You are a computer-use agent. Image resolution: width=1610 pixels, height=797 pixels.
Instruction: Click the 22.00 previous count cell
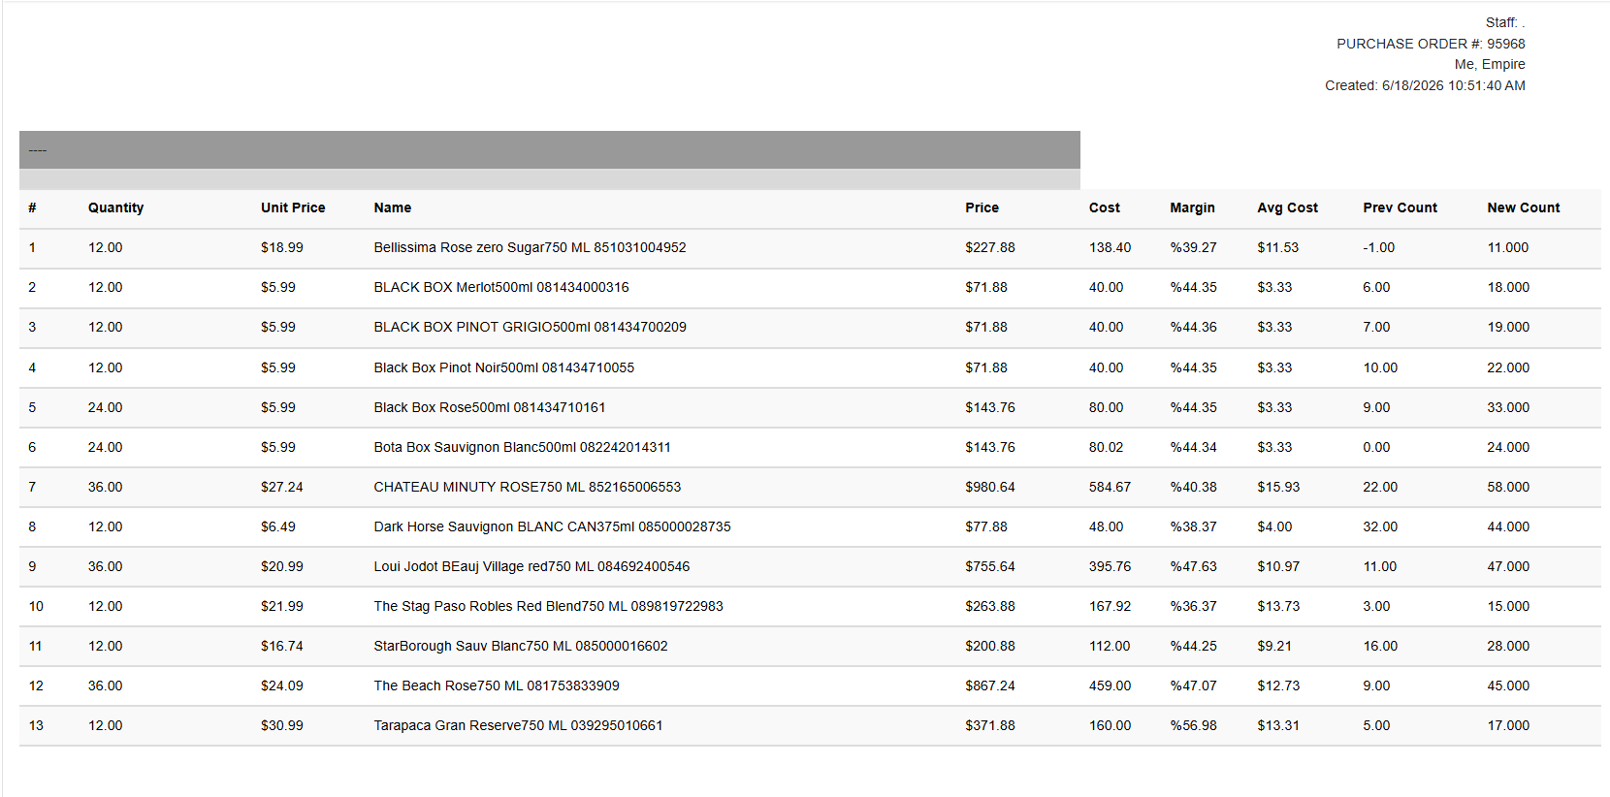[x=1380, y=487]
